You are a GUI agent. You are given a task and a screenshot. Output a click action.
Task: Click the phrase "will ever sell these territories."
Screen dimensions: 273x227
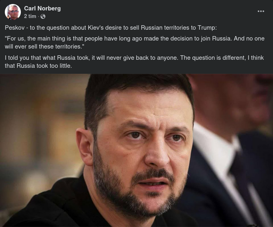click(x=45, y=47)
